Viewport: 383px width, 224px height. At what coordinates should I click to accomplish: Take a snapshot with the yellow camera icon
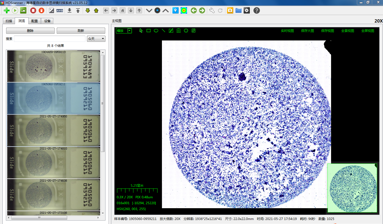[230, 10]
